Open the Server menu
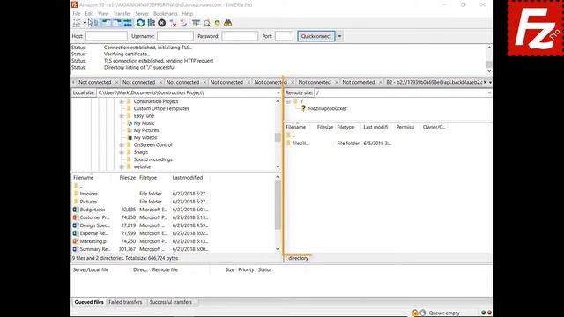The image size is (564, 317). 142,14
